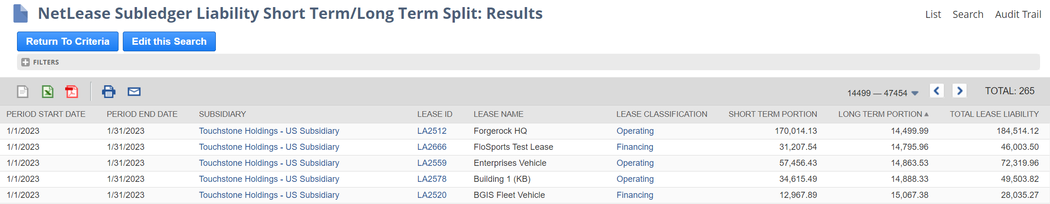This screenshot has width=1050, height=204.
Task: Open the Audit Trail link
Action: (x=1018, y=15)
